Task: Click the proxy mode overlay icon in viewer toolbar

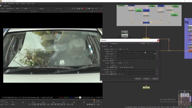Action: coord(80,9)
